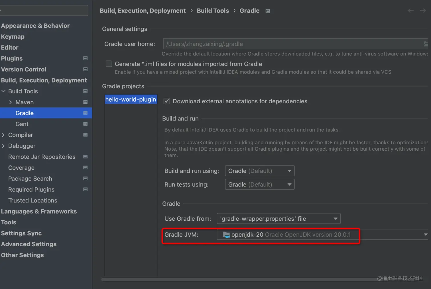This screenshot has width=431, height=289.
Task: Click the Maven tree row label
Action: [x=25, y=102]
